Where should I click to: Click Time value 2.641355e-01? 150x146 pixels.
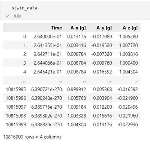coord(48,46)
